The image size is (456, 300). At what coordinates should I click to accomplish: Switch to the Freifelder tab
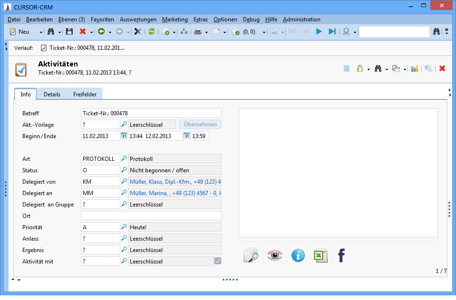point(85,94)
